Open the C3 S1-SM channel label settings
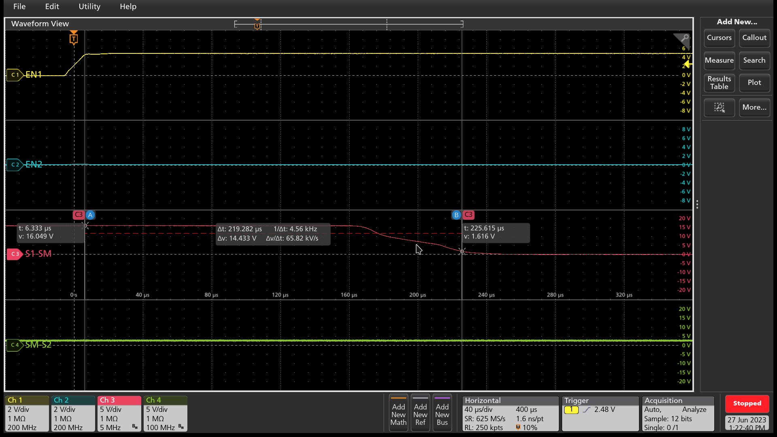Screen dimensions: 777x437 click(15, 254)
